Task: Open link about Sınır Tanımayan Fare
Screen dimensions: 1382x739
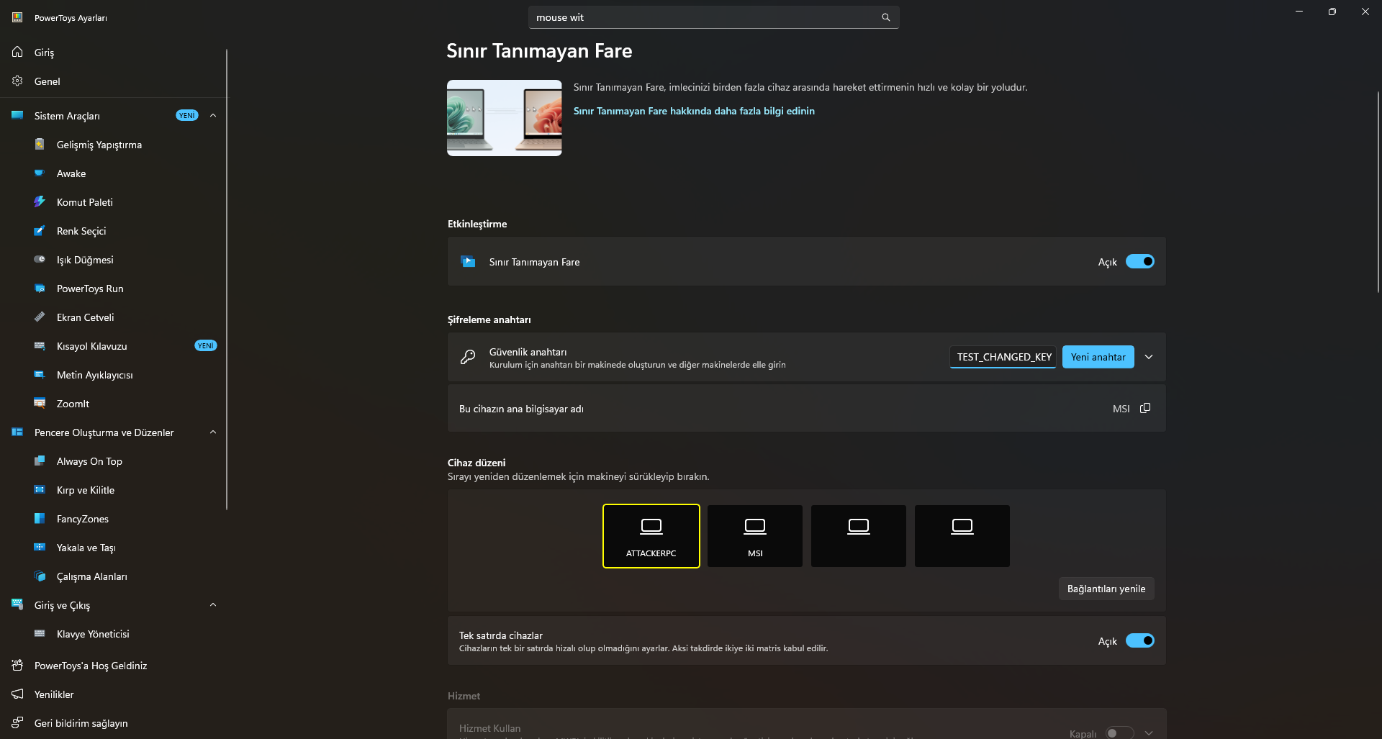Action: [694, 111]
